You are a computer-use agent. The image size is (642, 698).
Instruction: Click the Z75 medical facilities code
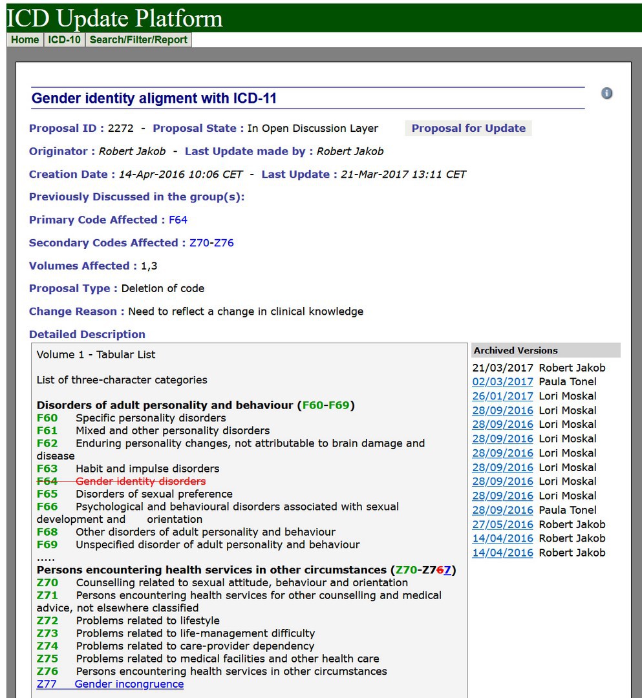pyautogui.click(x=47, y=659)
